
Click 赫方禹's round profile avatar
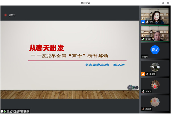point(155,101)
